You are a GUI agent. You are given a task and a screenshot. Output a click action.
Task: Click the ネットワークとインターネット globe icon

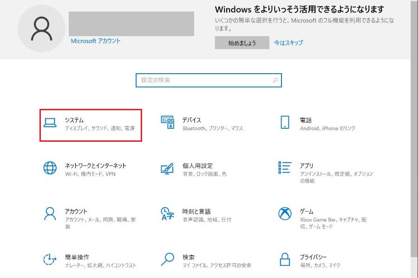click(50, 168)
